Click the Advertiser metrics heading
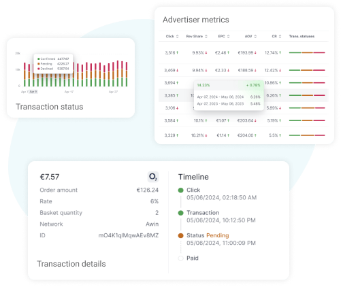Image resolution: width=341 pixels, height=287 pixels. pos(196,20)
